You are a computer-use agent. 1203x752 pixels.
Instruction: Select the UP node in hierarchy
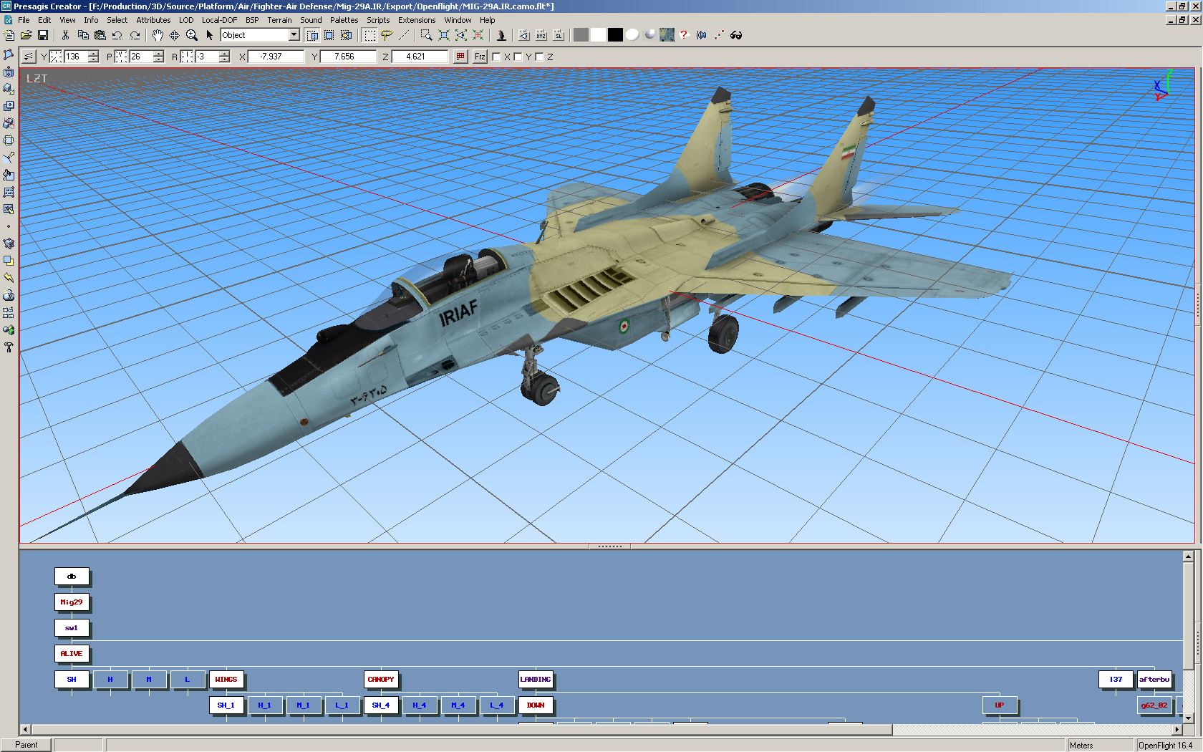tap(1000, 705)
